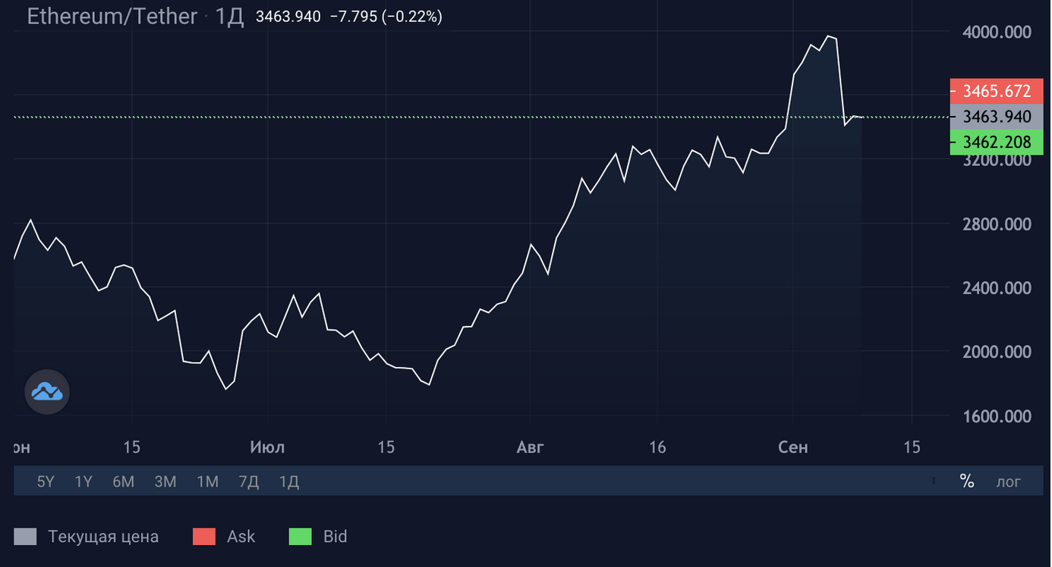
Task: Click the Сен date axis label
Action: pyautogui.click(x=793, y=447)
